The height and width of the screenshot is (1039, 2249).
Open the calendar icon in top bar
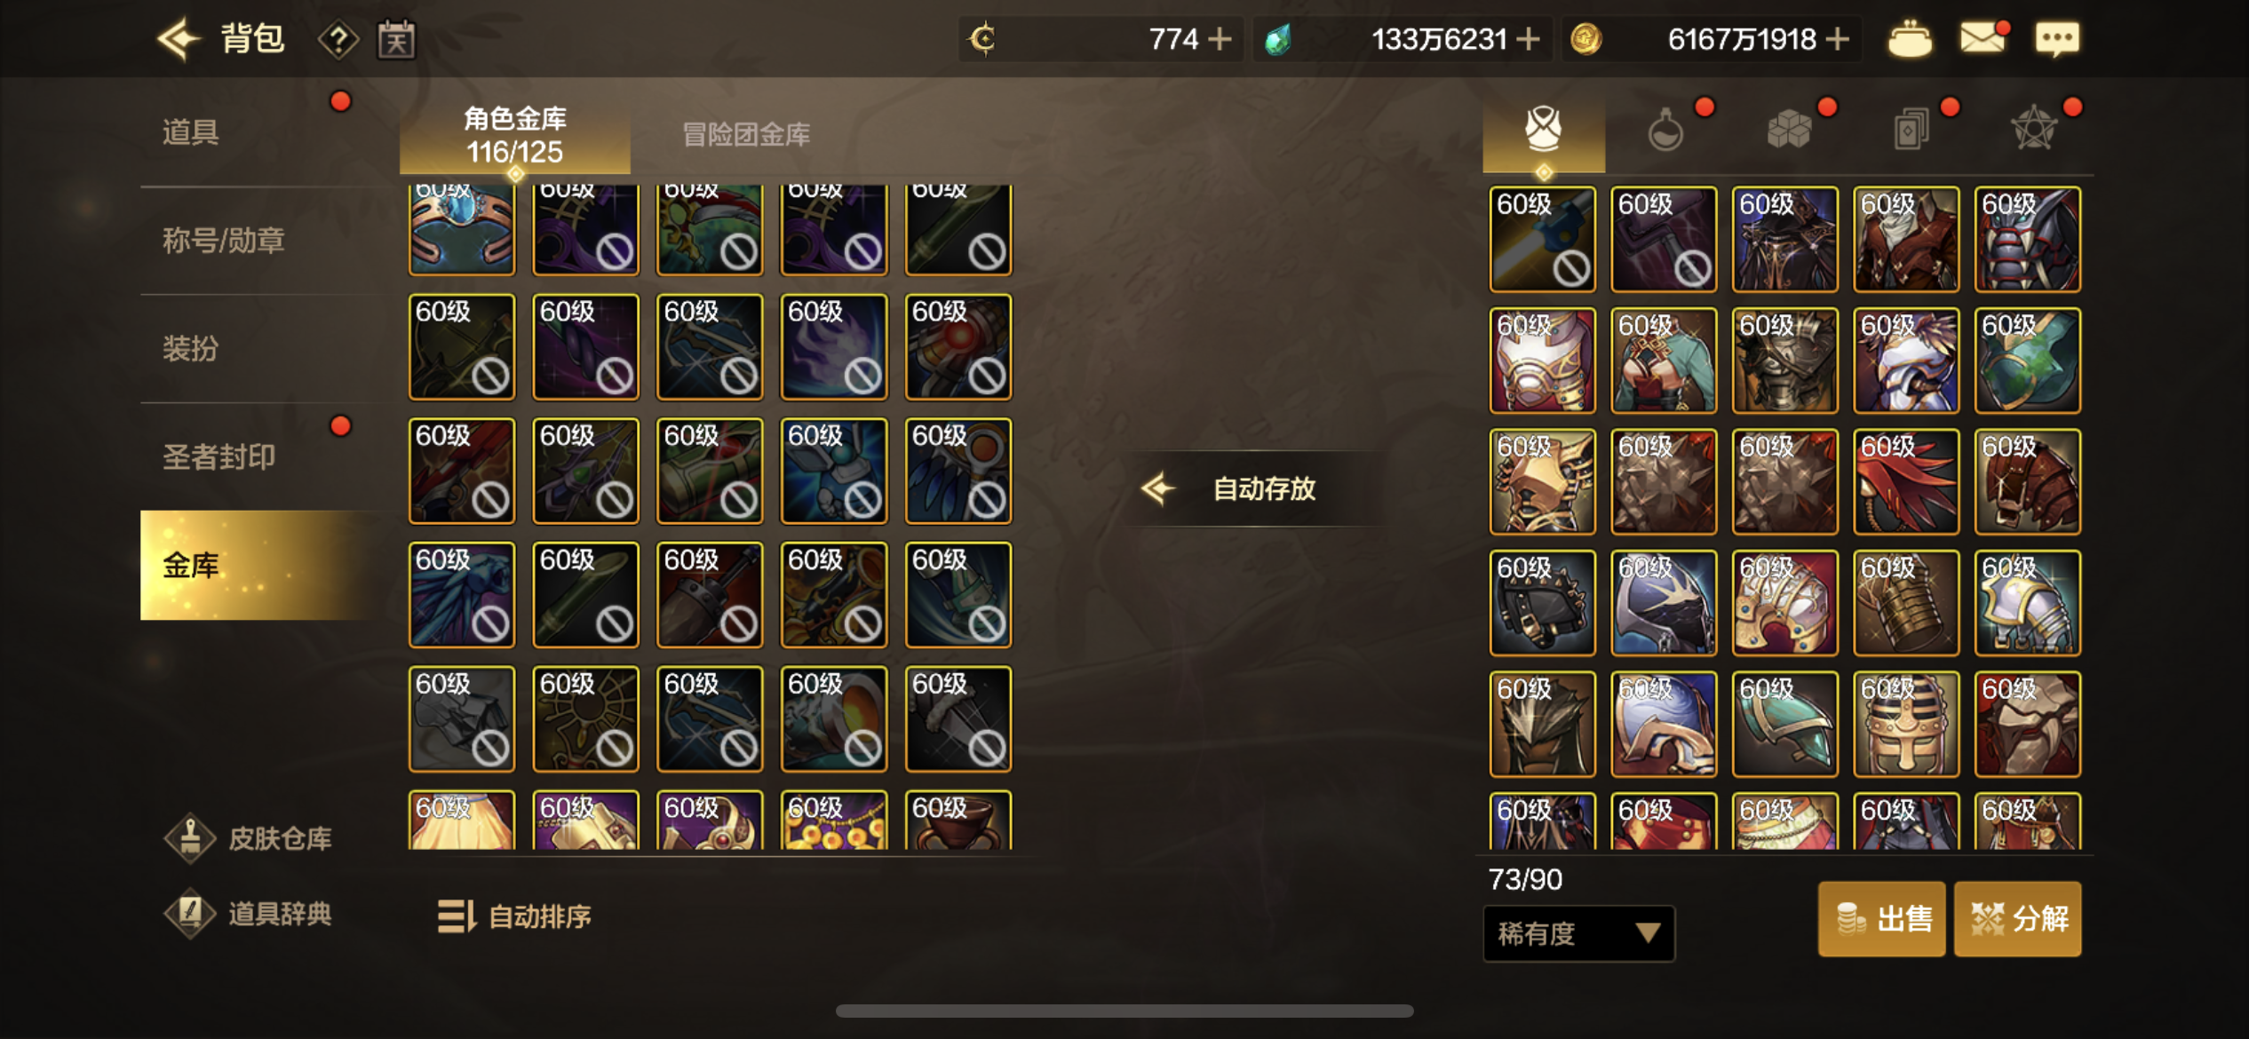point(396,40)
